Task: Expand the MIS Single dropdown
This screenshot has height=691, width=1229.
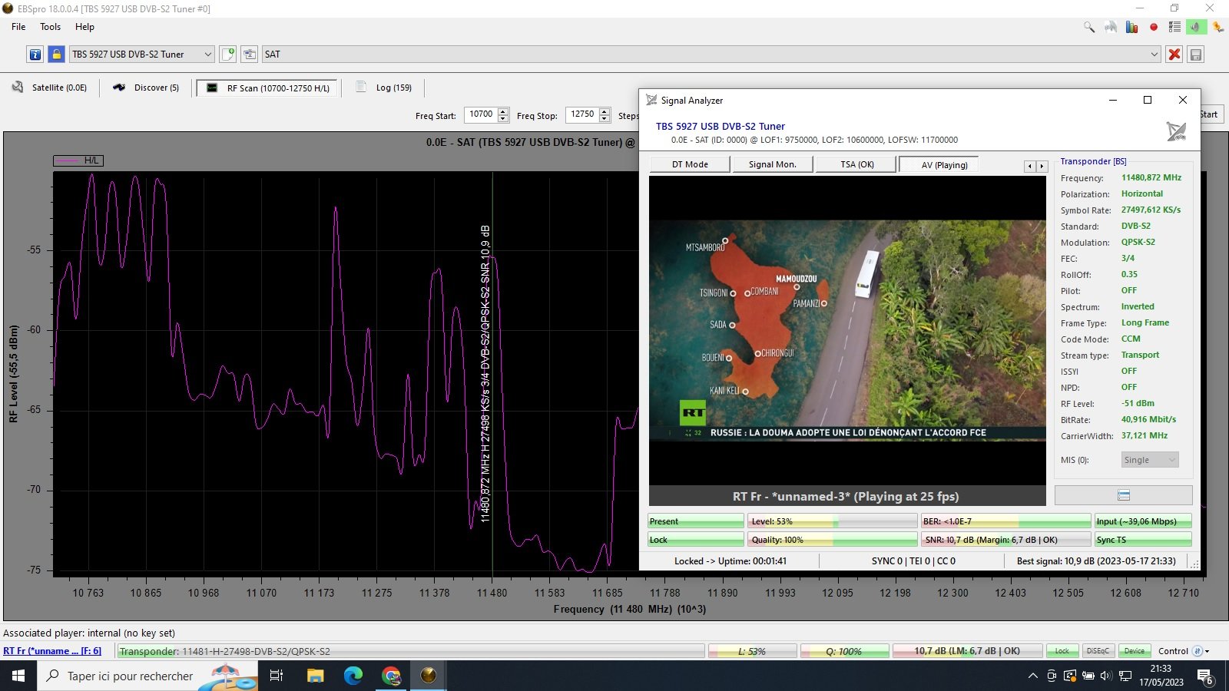Action: coord(1150,460)
